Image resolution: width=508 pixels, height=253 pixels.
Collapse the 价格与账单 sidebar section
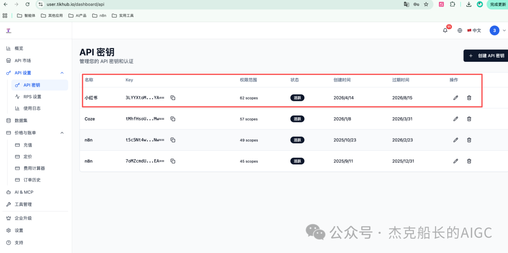tap(62, 133)
